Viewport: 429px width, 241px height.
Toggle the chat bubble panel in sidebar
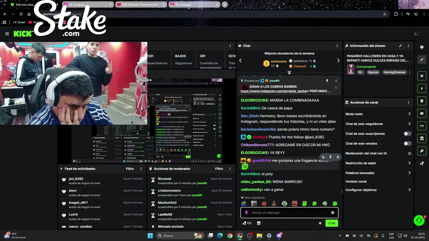422,113
